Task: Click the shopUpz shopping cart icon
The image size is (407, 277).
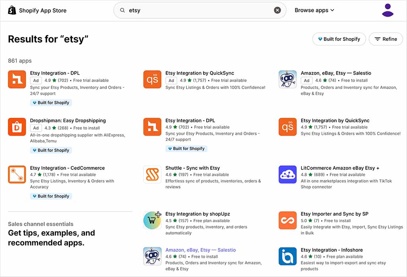Action: click(x=152, y=220)
